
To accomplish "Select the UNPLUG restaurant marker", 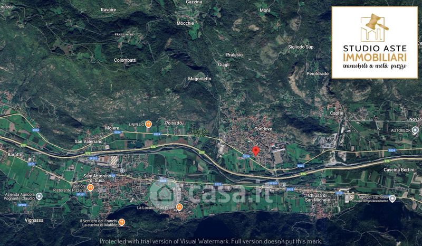I will coord(148,124).
